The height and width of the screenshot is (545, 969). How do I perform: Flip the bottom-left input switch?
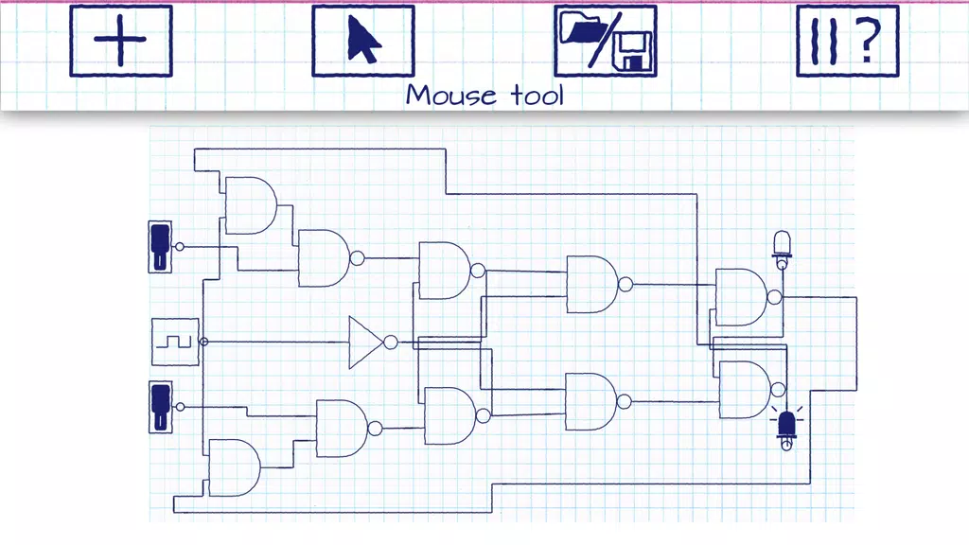tap(159, 405)
